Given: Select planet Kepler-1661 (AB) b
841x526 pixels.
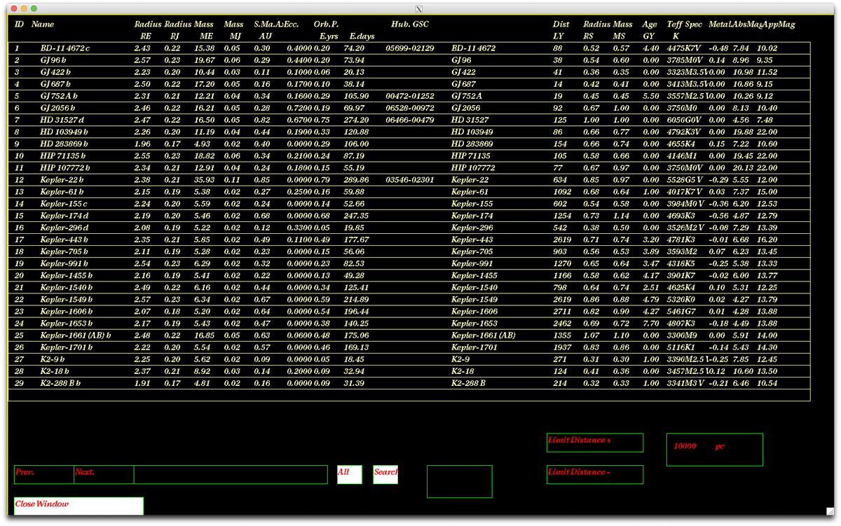Looking at the screenshot, I should click(409, 334).
